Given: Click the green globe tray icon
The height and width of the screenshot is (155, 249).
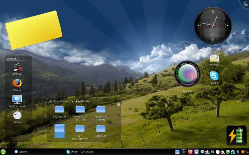Looking at the screenshot, I should click(x=228, y=152).
